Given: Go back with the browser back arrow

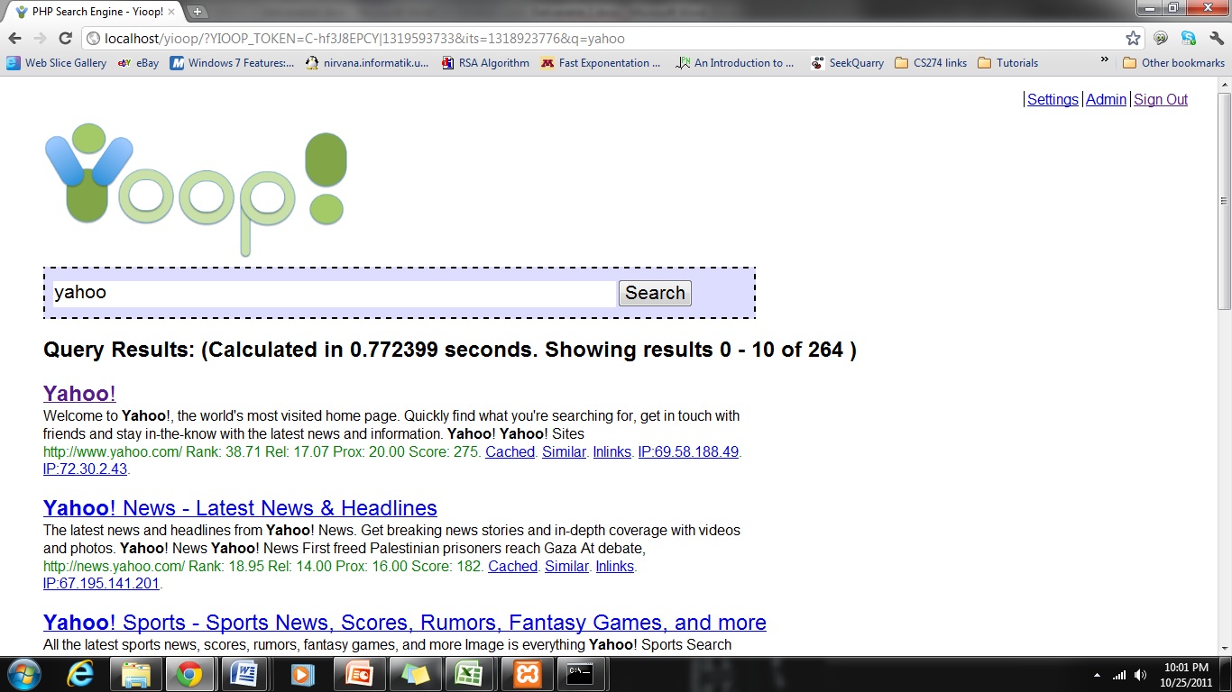Looking at the screenshot, I should pyautogui.click(x=14, y=38).
